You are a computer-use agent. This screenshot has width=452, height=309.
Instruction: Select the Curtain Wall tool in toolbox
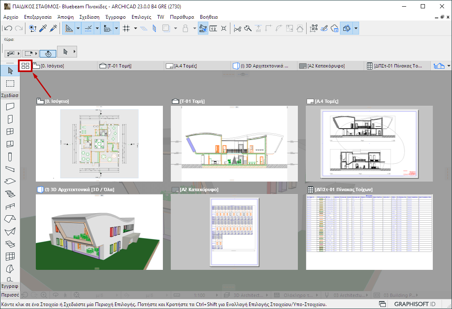tap(10, 256)
